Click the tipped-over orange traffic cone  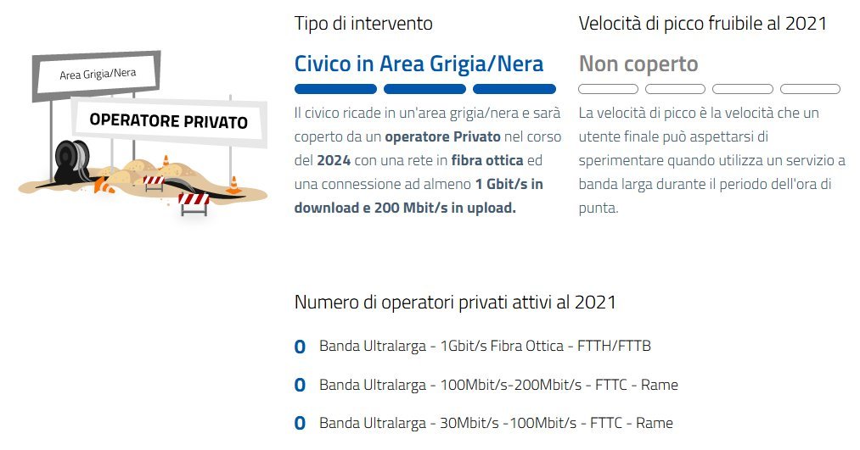(103, 185)
